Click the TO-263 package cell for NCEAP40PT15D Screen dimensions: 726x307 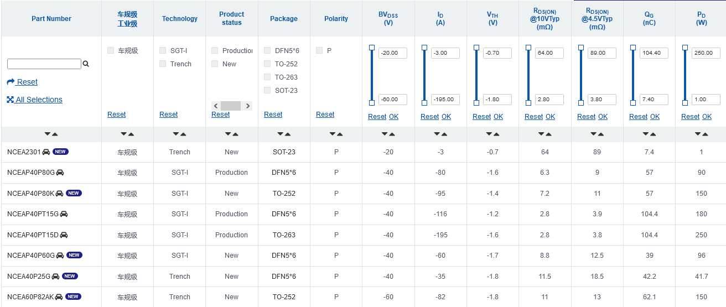tap(284, 235)
